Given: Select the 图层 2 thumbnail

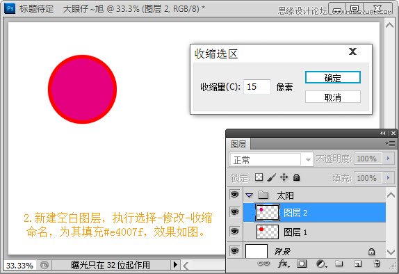Looking at the screenshot, I should (268, 212).
